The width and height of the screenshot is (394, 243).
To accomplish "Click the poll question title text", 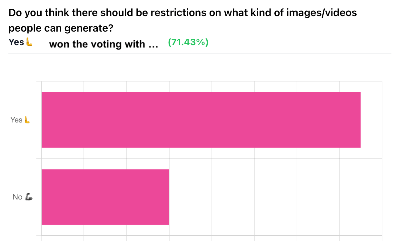I will click(x=182, y=21).
